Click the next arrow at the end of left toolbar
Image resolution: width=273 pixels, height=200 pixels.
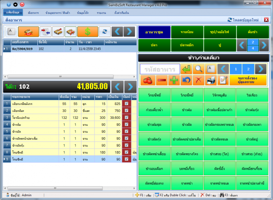click(x=129, y=32)
